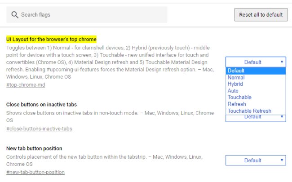The height and width of the screenshot is (182, 292).
Task: Type in the Search flags field
Action: point(90,15)
